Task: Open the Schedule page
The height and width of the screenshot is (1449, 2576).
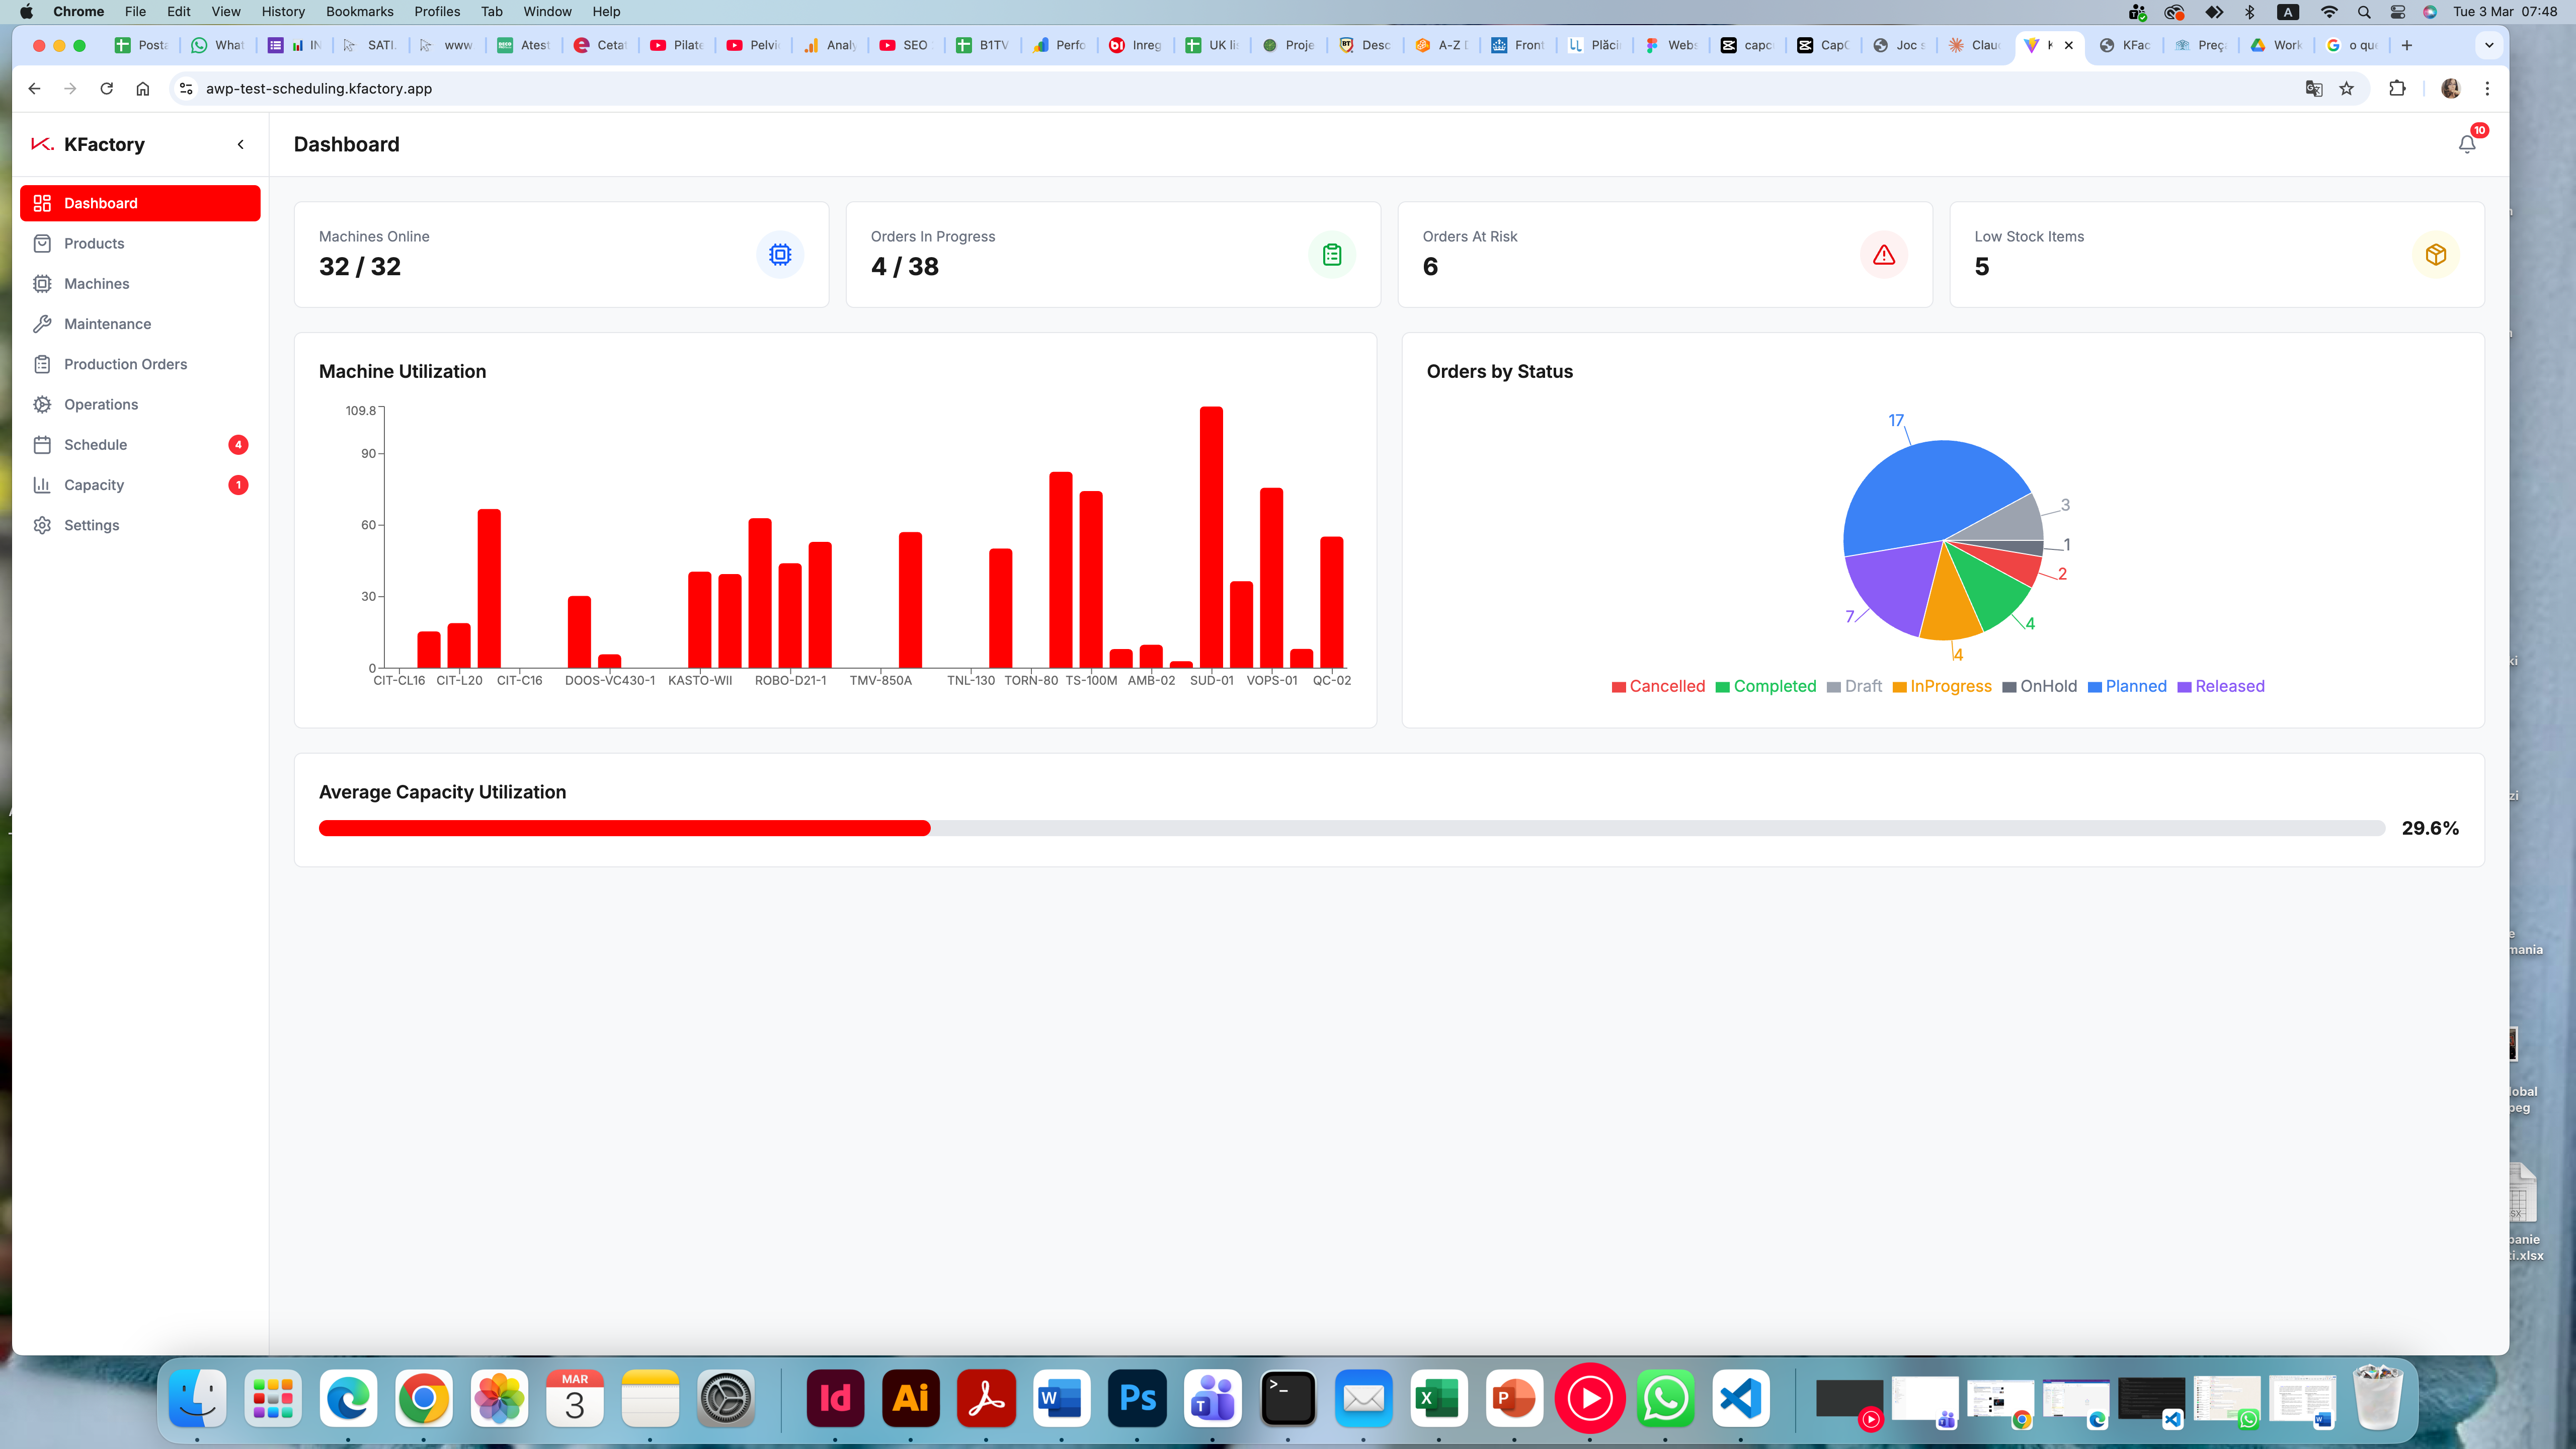Action: 140,445
